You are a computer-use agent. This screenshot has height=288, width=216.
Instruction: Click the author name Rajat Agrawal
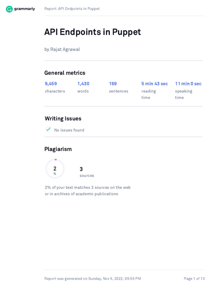[x=65, y=49]
